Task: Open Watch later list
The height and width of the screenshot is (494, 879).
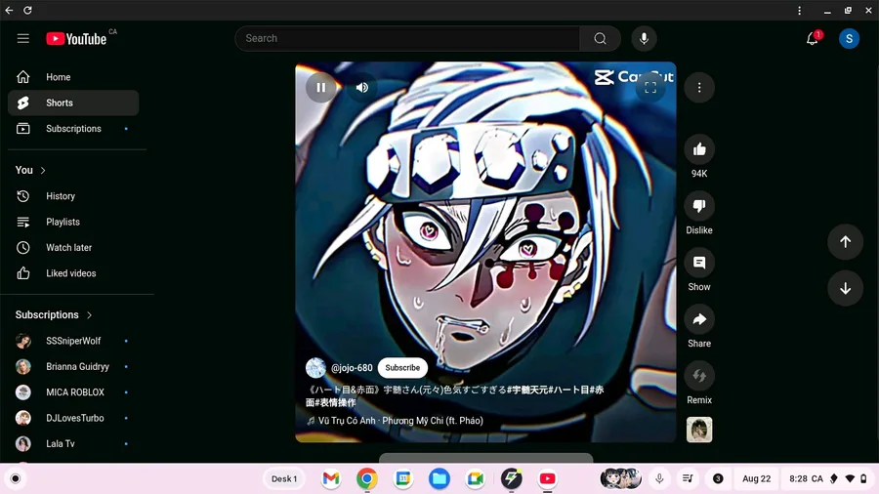Action: tap(73, 248)
